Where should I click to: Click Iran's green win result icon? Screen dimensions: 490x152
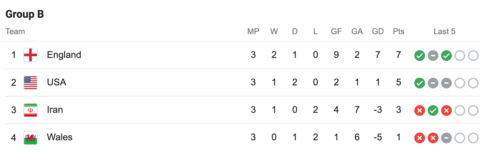tap(433, 110)
